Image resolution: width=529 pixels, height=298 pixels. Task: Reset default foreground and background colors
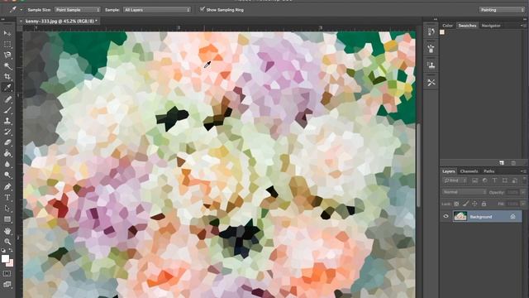[3, 250]
